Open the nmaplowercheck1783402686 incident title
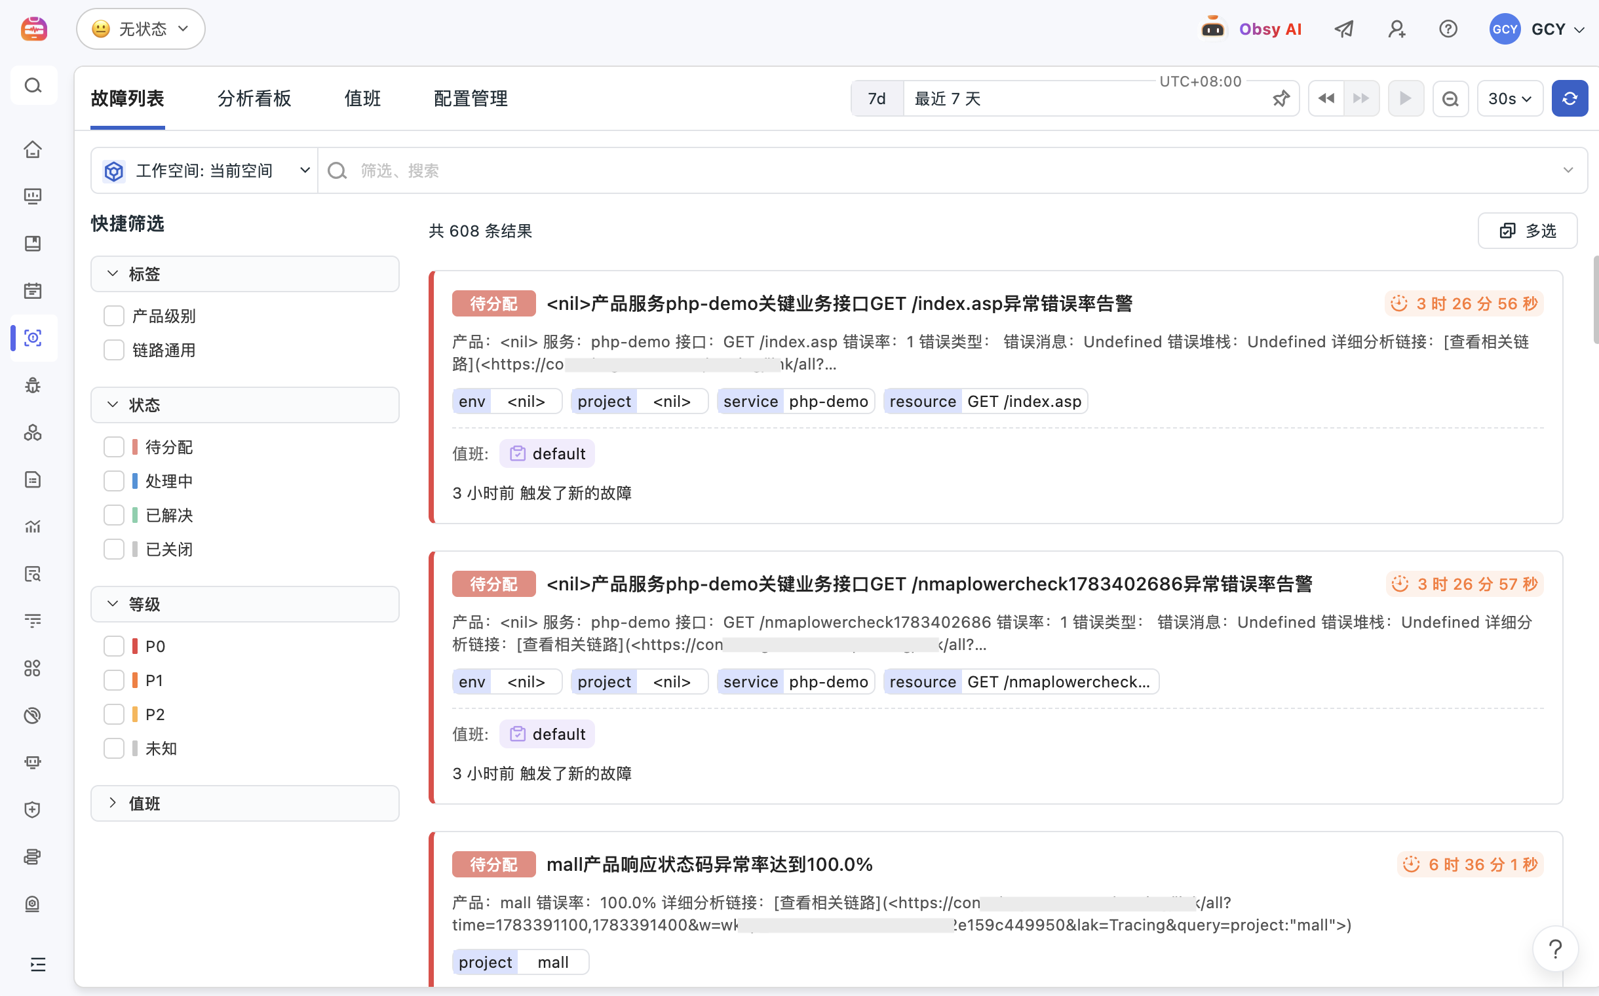 (929, 584)
